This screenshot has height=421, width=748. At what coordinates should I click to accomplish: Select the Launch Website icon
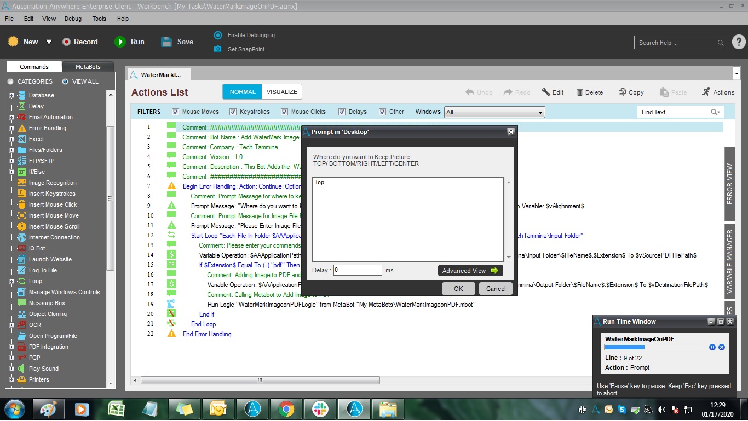[x=22, y=259]
